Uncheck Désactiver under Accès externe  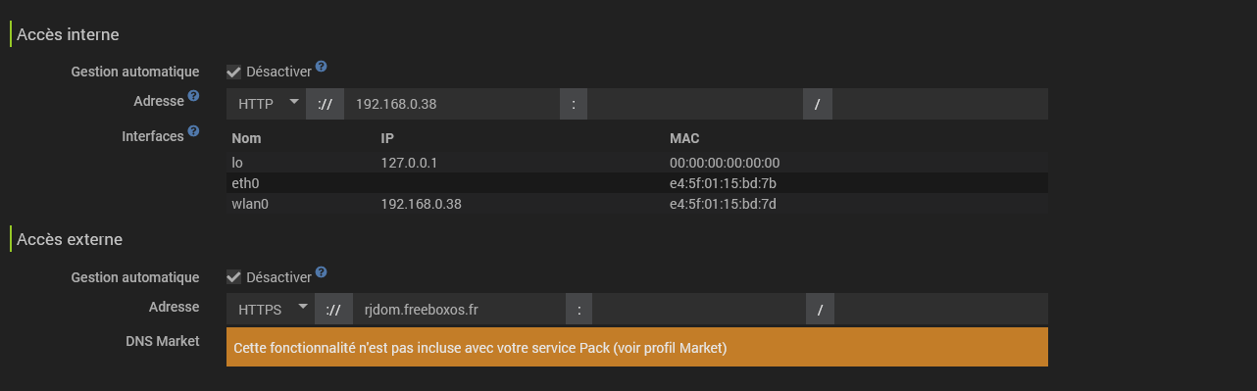[x=233, y=277]
